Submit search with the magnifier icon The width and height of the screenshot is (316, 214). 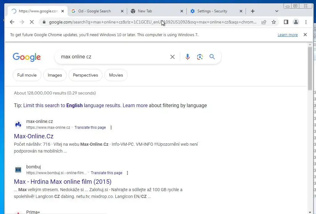pos(212,57)
